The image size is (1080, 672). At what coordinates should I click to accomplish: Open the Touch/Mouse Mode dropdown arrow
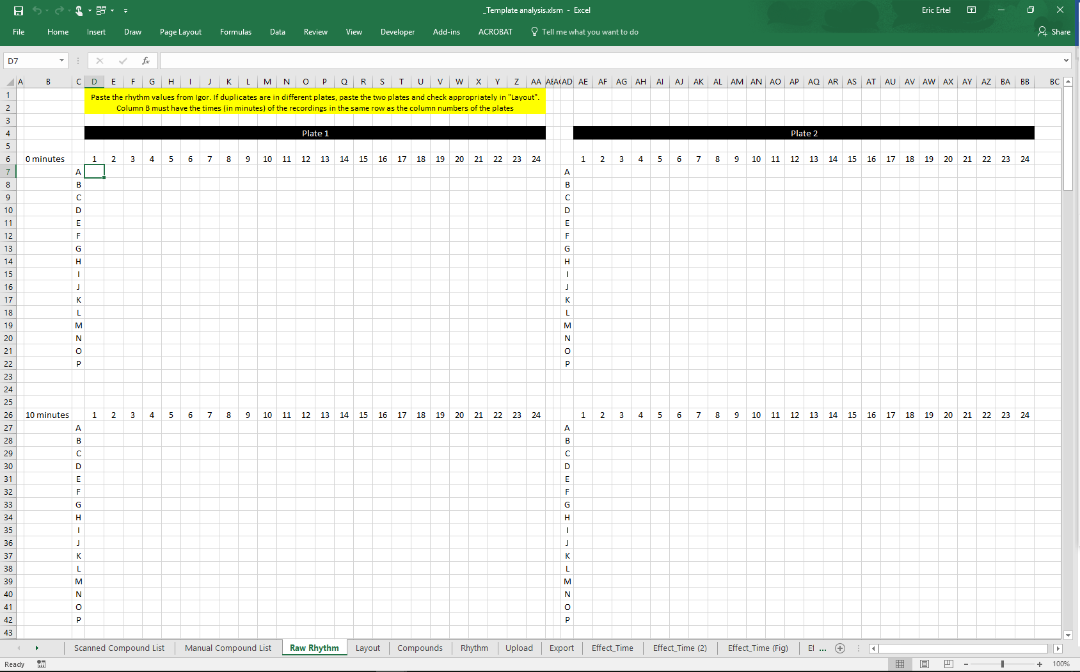tap(90, 11)
